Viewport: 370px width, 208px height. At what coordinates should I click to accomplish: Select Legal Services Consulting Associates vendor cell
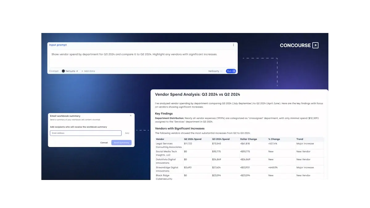click(169, 145)
